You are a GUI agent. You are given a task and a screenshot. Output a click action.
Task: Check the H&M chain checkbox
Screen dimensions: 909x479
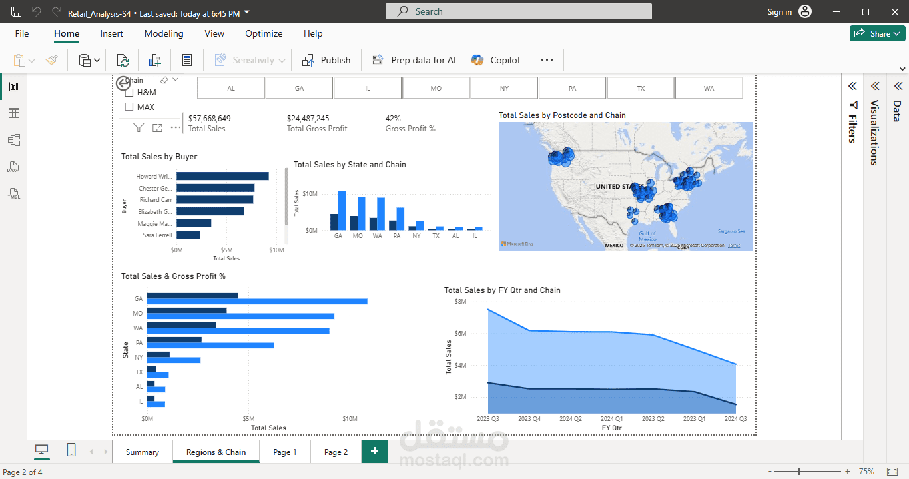tap(130, 93)
